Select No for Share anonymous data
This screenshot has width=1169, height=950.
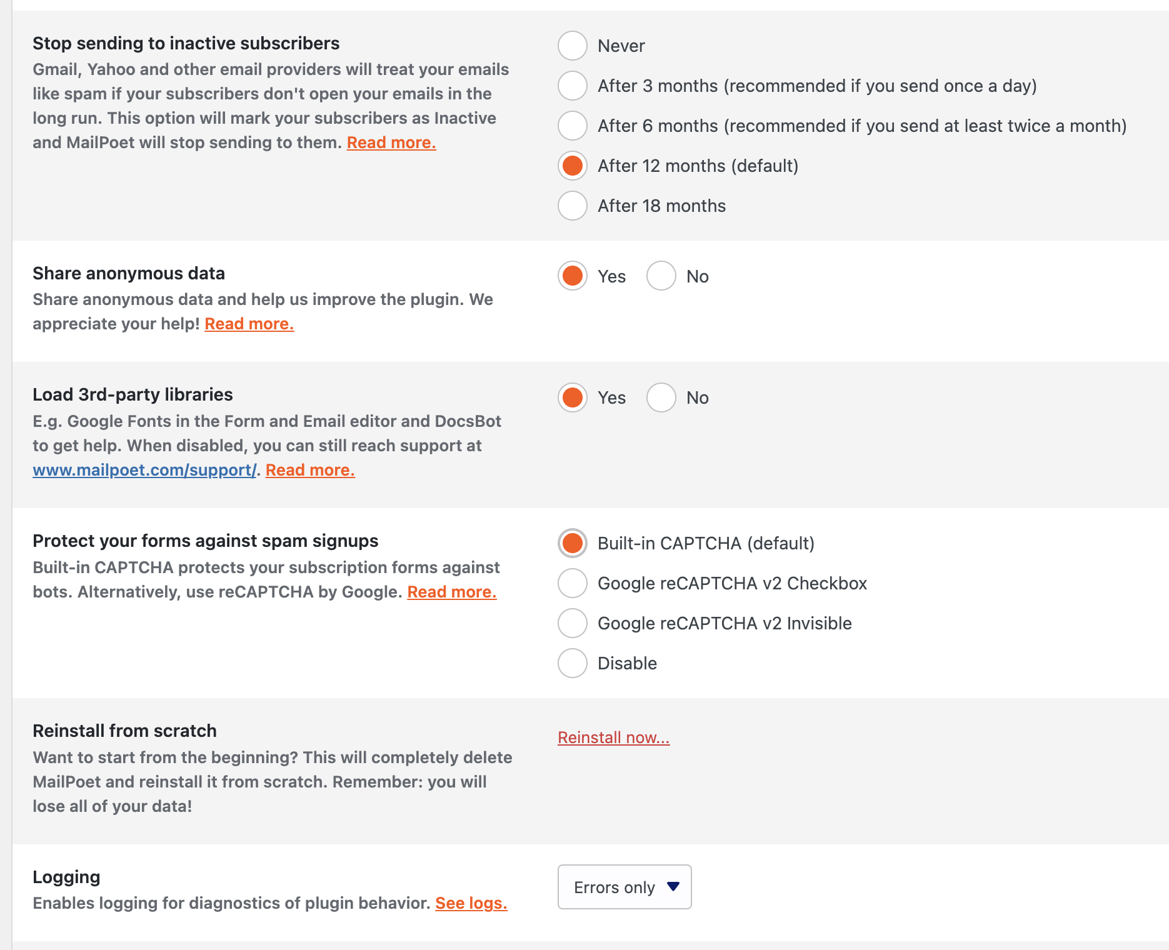coord(661,276)
